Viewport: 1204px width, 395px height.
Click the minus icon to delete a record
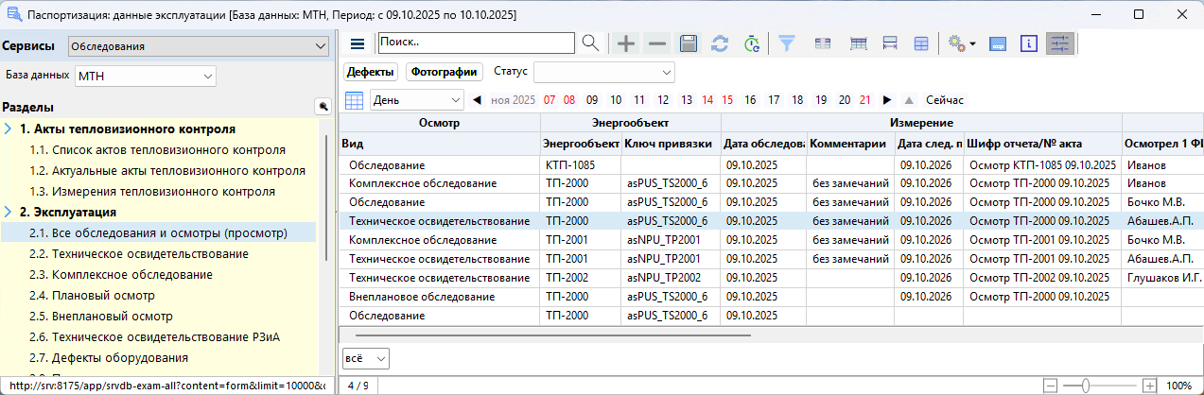(x=656, y=43)
